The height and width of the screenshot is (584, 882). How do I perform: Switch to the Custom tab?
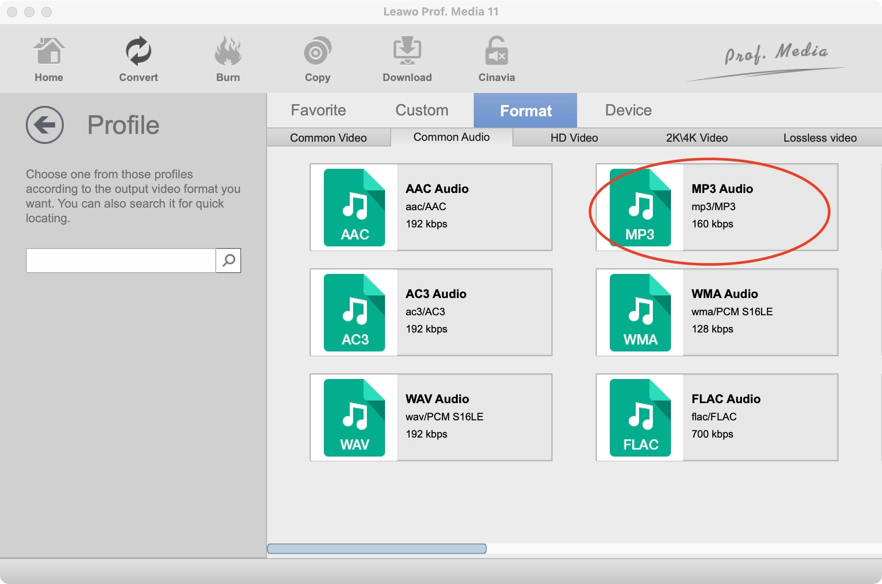421,110
